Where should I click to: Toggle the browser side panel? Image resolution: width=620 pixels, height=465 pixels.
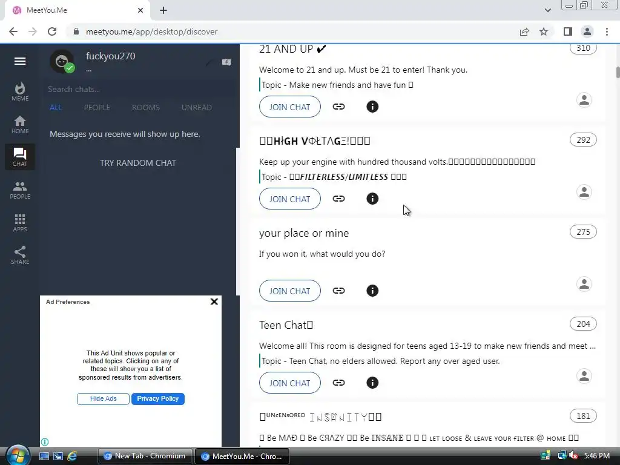click(x=568, y=31)
